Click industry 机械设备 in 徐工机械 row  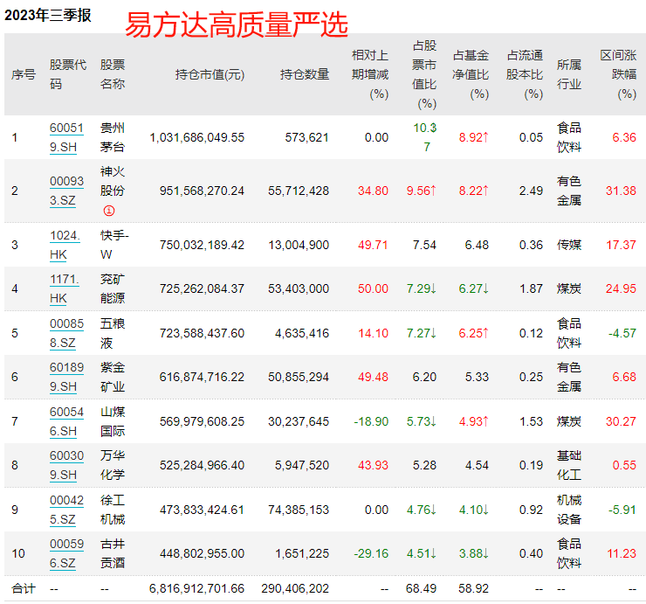pyautogui.click(x=569, y=510)
